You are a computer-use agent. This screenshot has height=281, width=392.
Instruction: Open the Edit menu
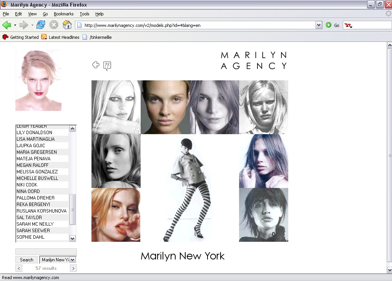[18, 14]
